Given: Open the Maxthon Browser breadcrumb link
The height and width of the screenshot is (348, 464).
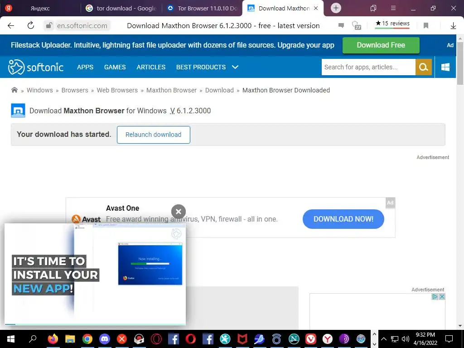Looking at the screenshot, I should click(171, 90).
